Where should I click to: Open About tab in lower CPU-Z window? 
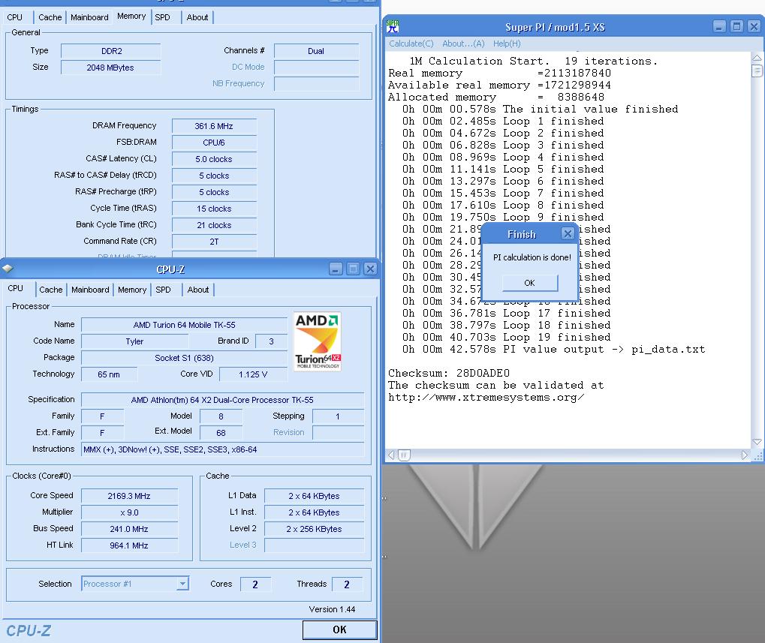198,290
